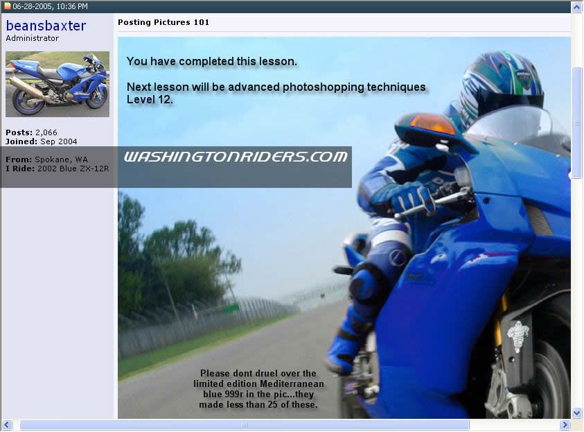The height and width of the screenshot is (432, 584).
Task: Click the Posts: 2,066 count in sidebar
Action: (x=31, y=132)
